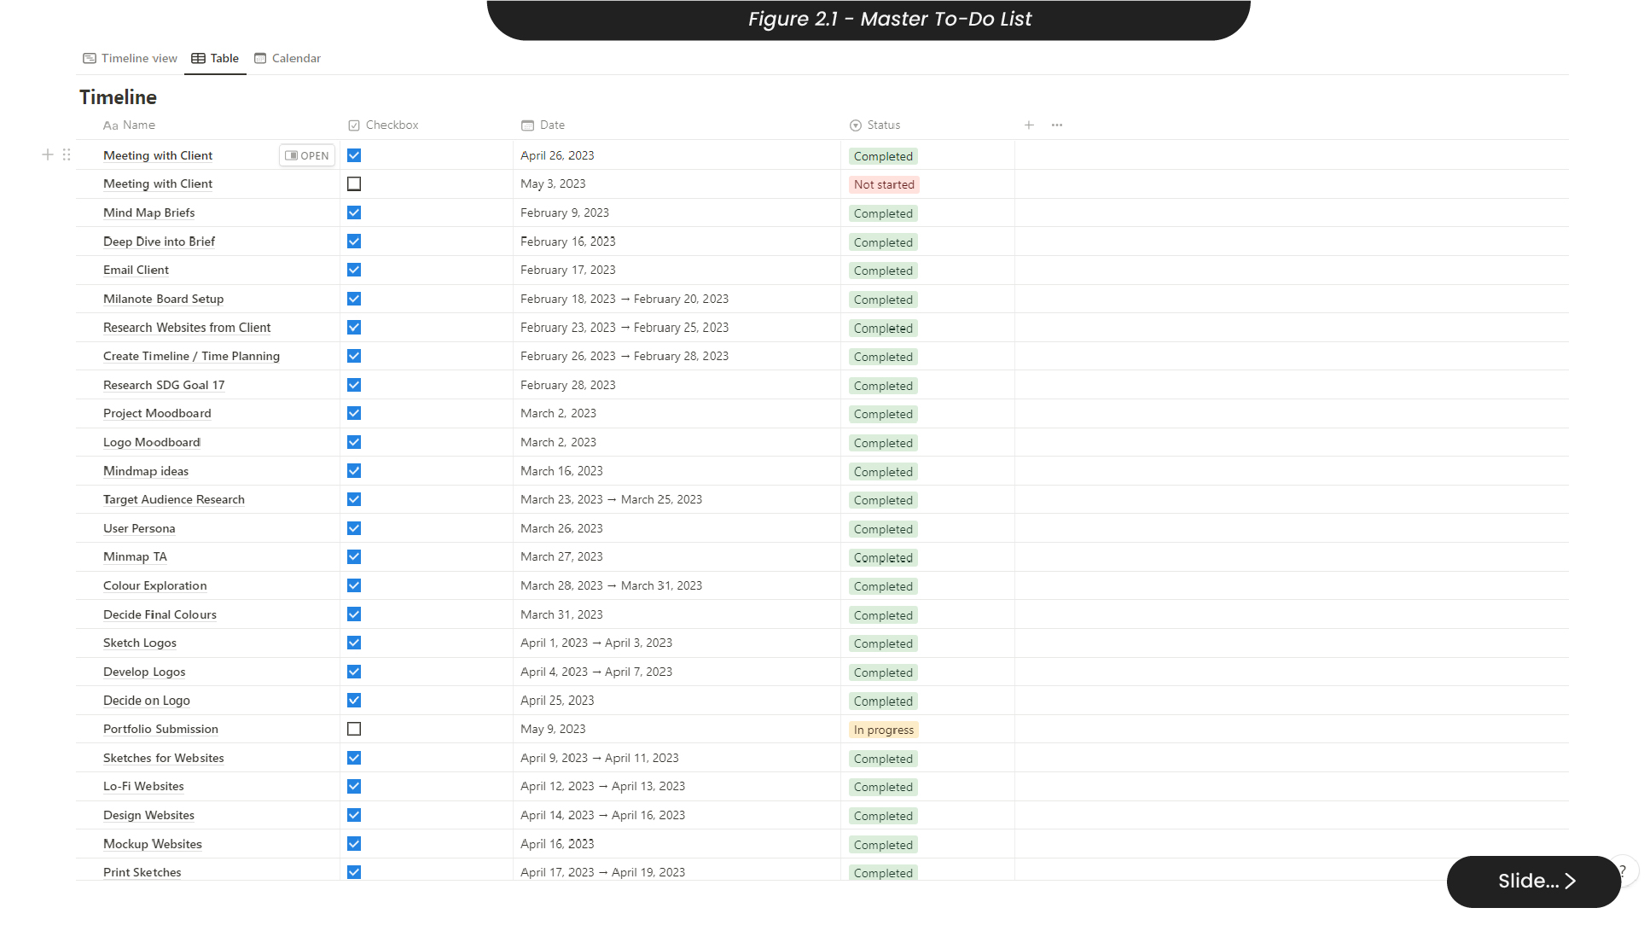Open the Completed status for Mind Map Briefs
1650x937 pixels.
click(883, 213)
